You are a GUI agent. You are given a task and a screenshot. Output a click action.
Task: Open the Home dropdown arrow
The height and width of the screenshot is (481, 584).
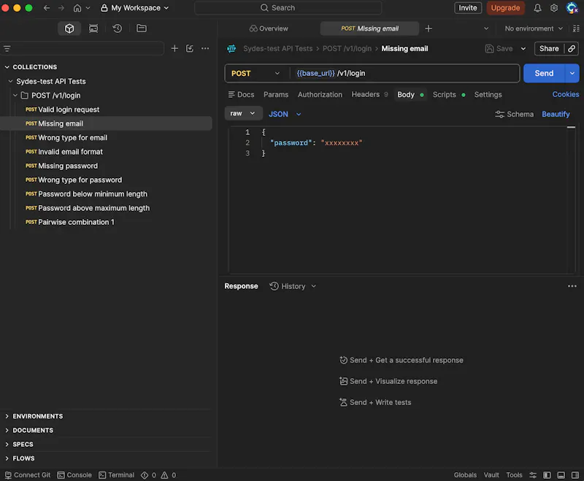coord(88,8)
